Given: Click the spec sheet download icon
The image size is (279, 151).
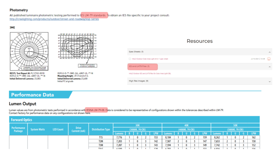Looking at the screenshot, I should click(x=269, y=59).
